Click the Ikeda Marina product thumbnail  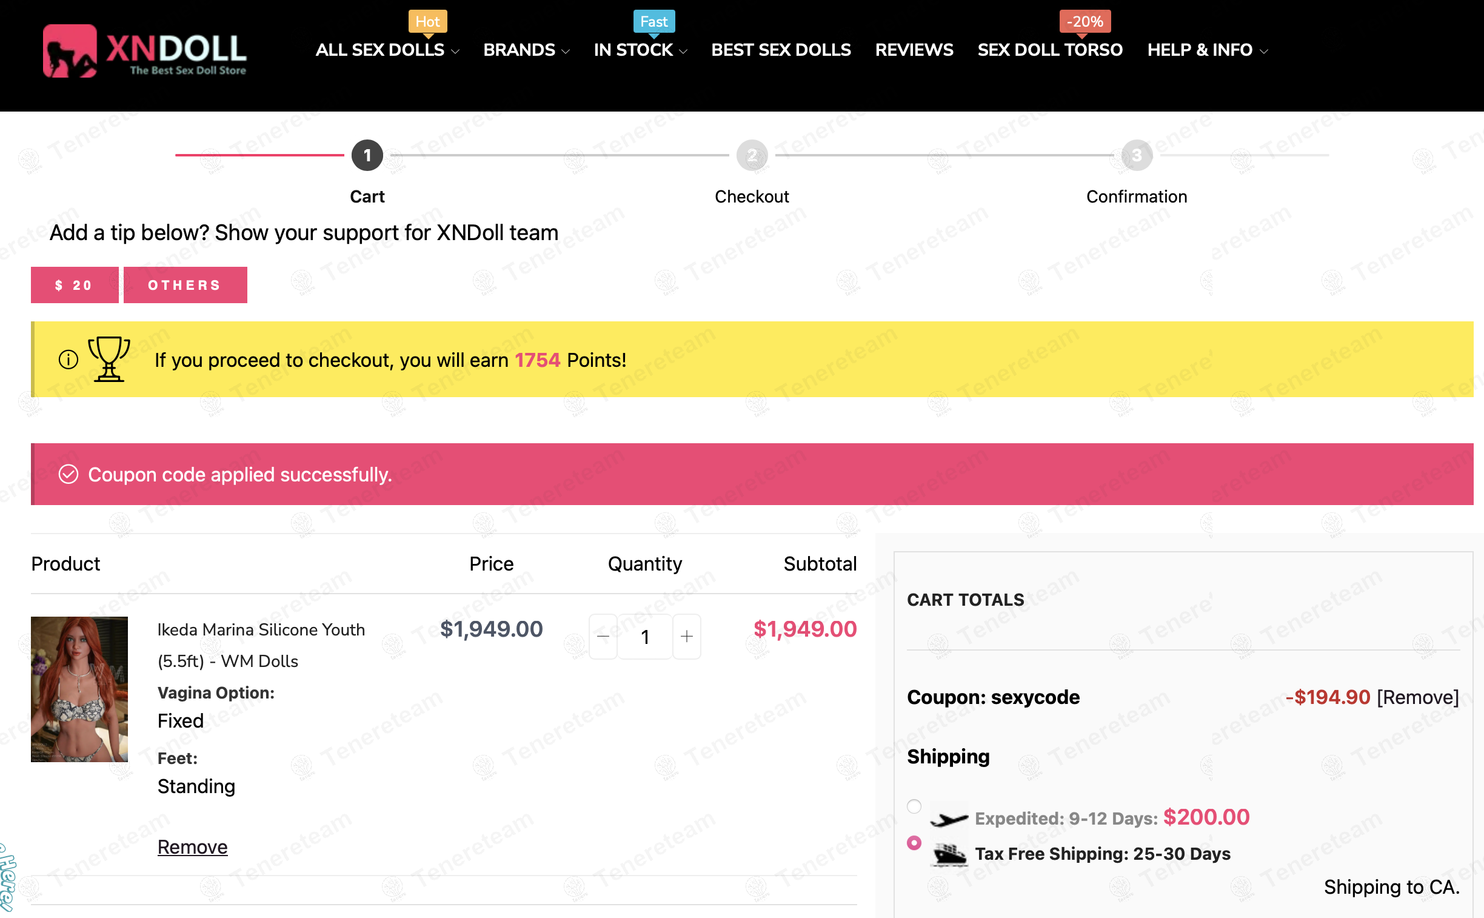(x=79, y=689)
